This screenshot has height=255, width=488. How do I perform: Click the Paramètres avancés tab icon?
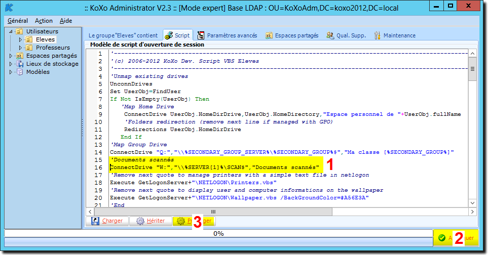201,35
